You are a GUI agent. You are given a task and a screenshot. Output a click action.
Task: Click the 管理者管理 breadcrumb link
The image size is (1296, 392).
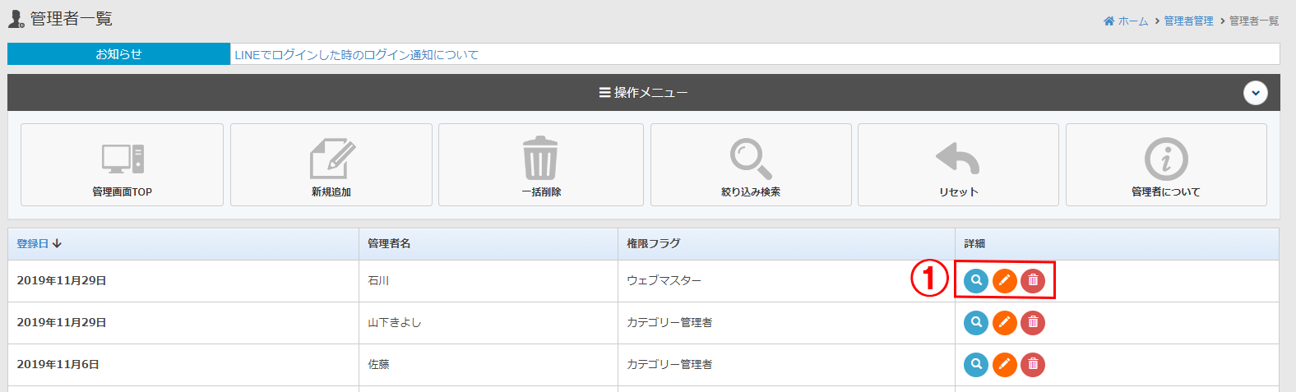coord(1188,21)
